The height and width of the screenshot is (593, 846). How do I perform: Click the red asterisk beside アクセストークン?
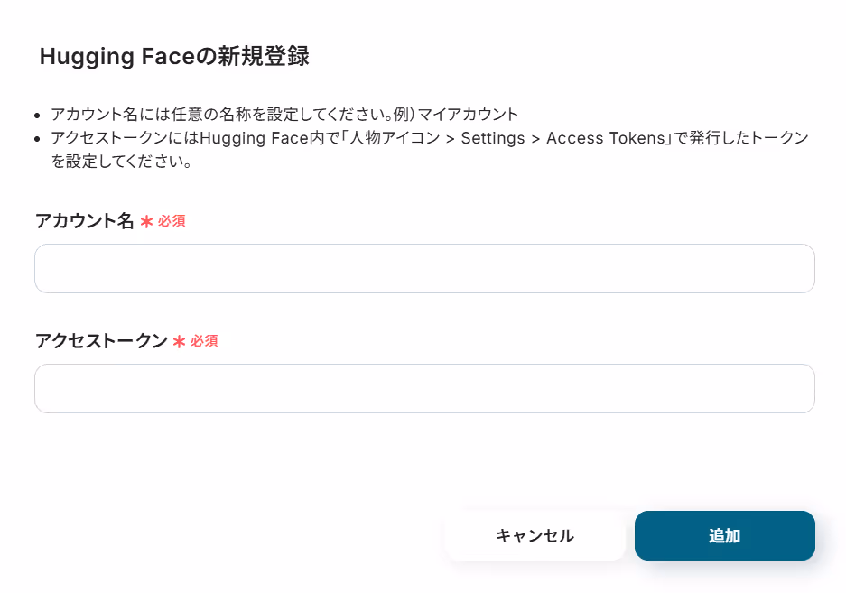(179, 341)
